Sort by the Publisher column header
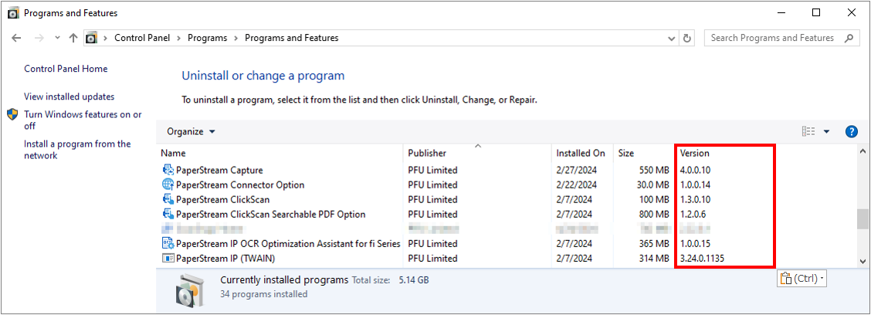 426,154
